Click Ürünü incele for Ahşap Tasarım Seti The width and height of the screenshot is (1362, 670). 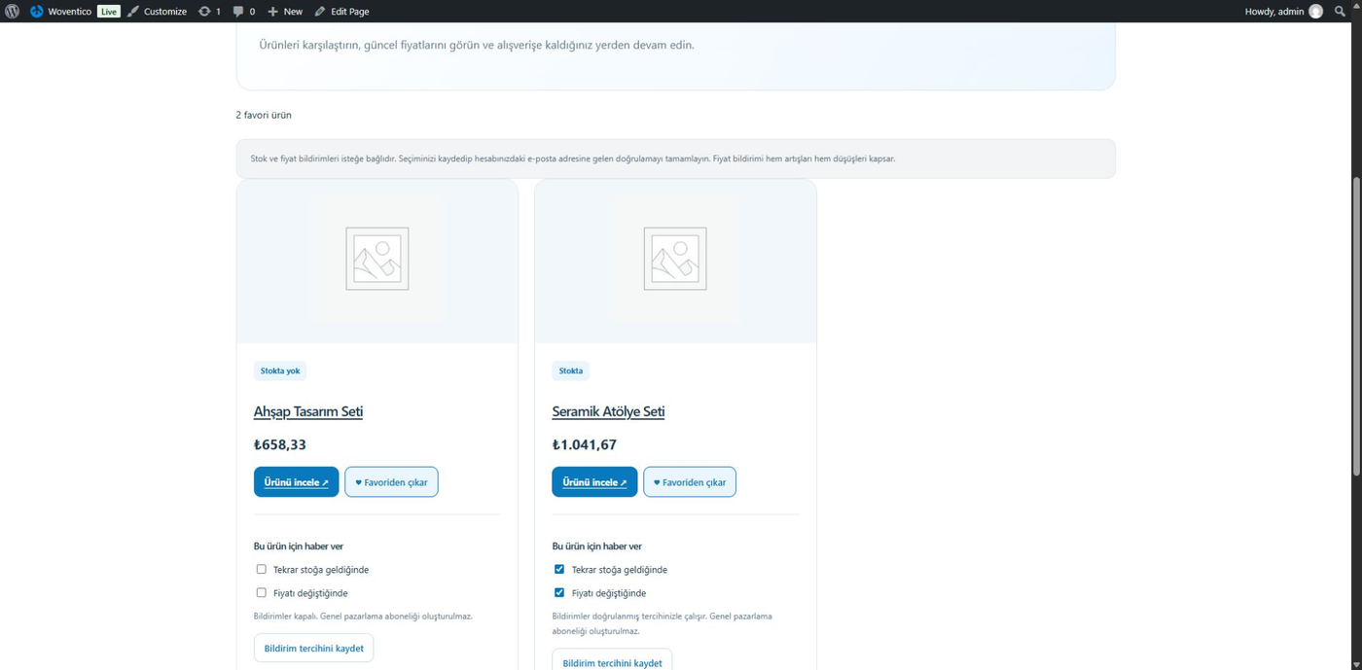point(297,482)
